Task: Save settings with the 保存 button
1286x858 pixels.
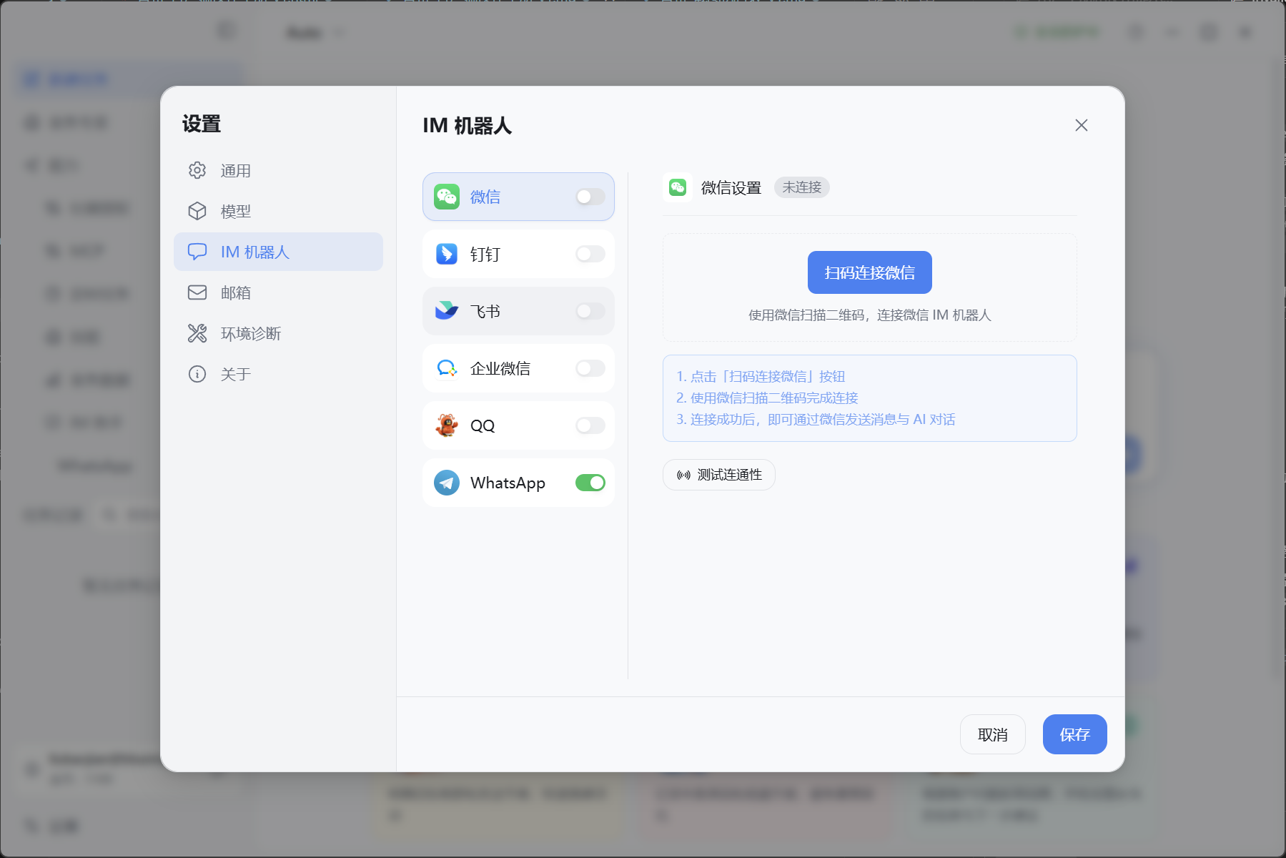Action: tap(1074, 734)
